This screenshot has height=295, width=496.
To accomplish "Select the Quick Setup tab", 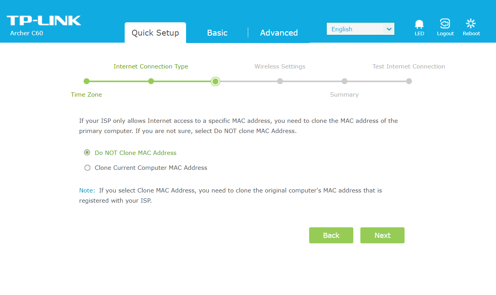I will click(155, 33).
